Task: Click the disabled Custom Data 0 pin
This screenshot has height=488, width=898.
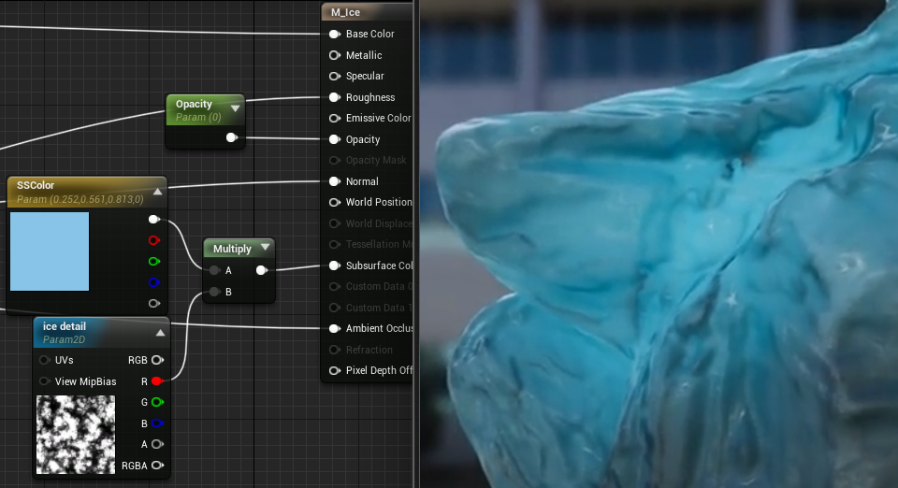Action: click(335, 287)
